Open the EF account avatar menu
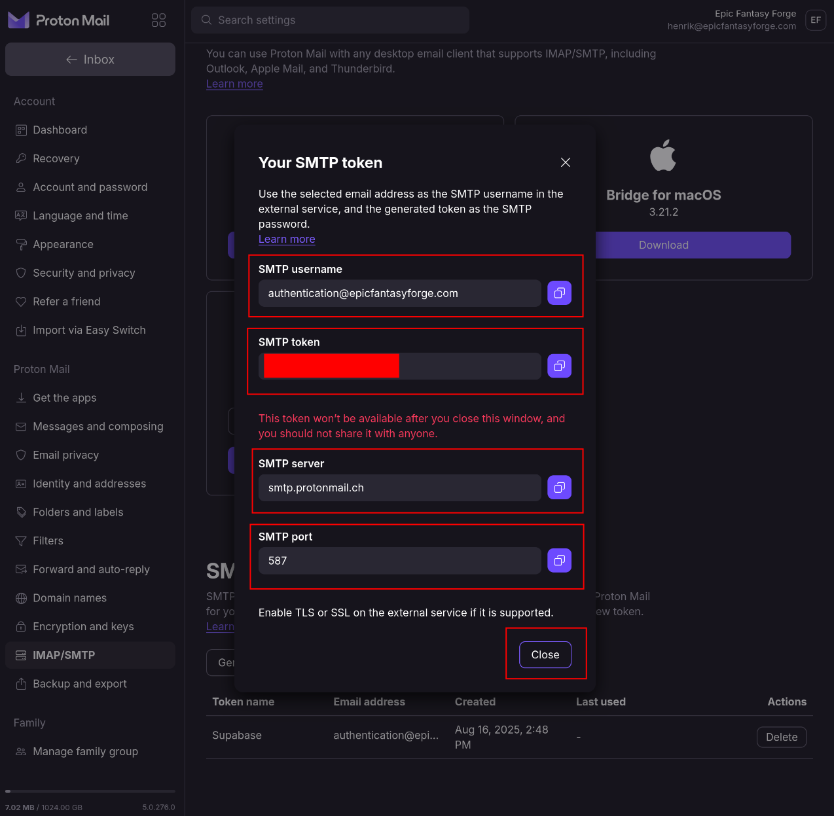Viewport: 834px width, 816px height. (x=815, y=20)
